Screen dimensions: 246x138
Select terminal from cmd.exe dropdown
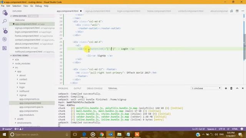point(206,88)
